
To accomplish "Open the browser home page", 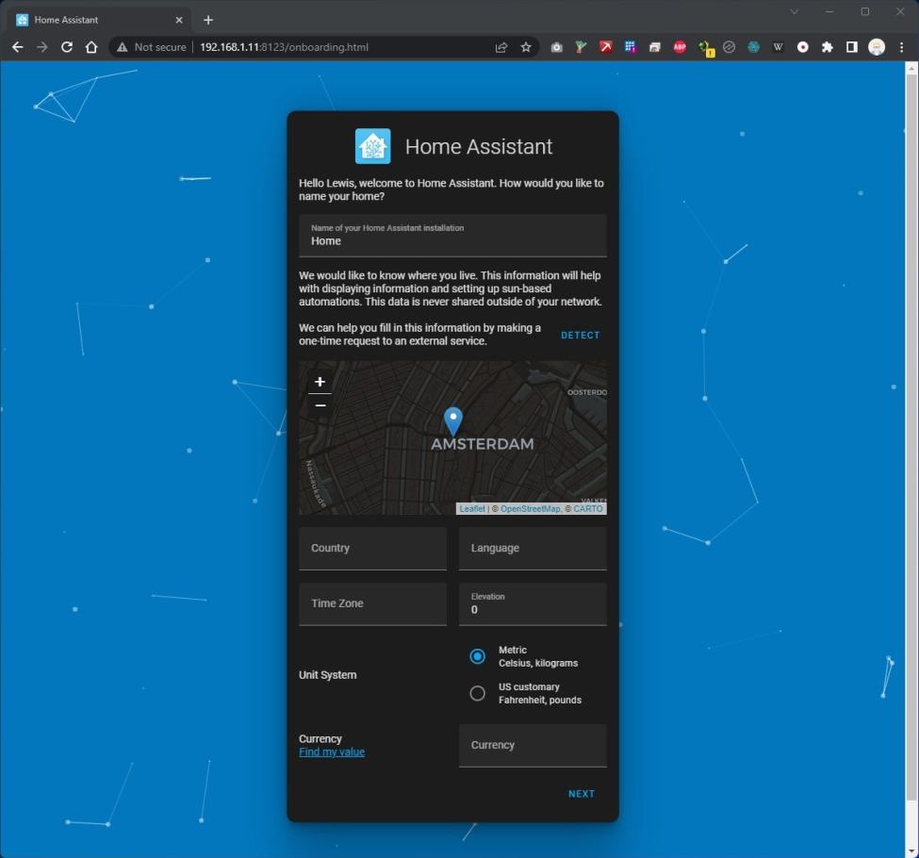I will [91, 47].
